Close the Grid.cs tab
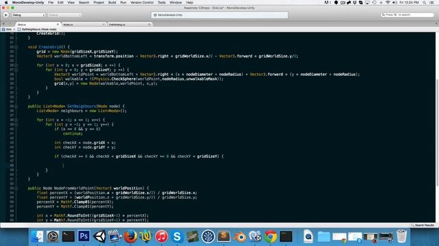The width and height of the screenshot is (439, 246). 58,25
